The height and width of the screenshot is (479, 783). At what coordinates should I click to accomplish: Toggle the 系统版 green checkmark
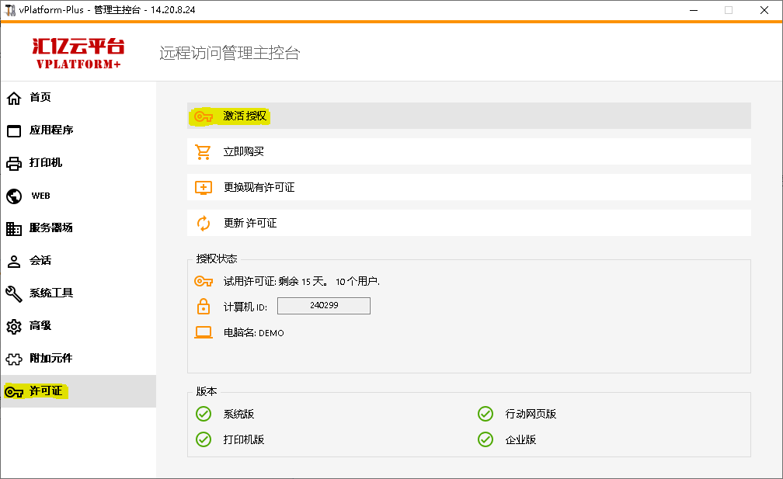(204, 414)
